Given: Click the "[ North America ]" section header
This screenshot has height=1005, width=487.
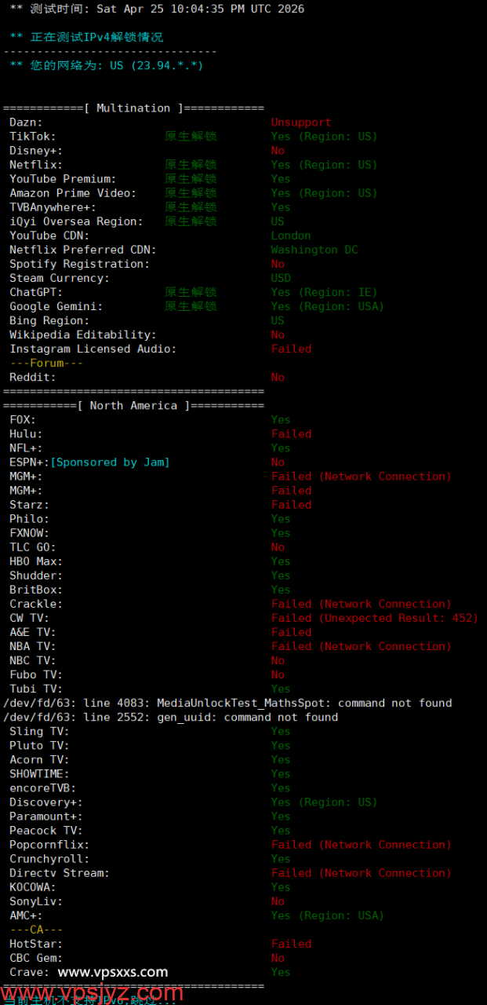Looking at the screenshot, I should tap(134, 406).
